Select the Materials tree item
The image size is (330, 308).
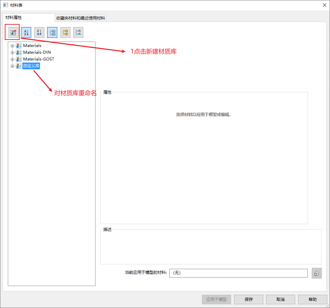pyautogui.click(x=32, y=46)
